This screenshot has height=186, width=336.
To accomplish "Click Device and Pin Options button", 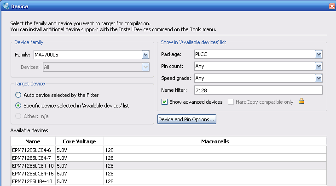I will coord(187,119).
